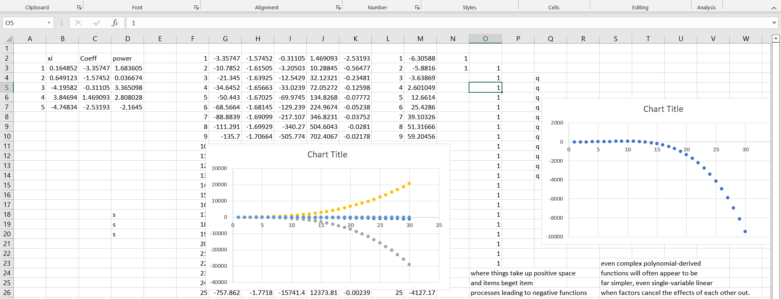781x299 pixels.
Task: Select "even complex polynomial-derived" cell
Action: [x=651, y=263]
